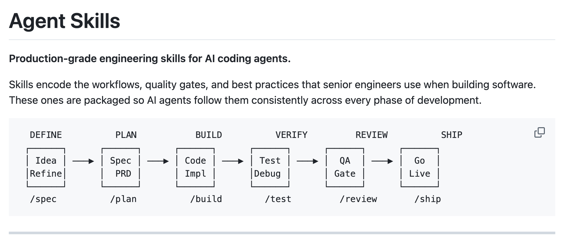568x244 pixels.
Task: Select the Idea Refine box under DEFINE
Action: click(x=46, y=167)
